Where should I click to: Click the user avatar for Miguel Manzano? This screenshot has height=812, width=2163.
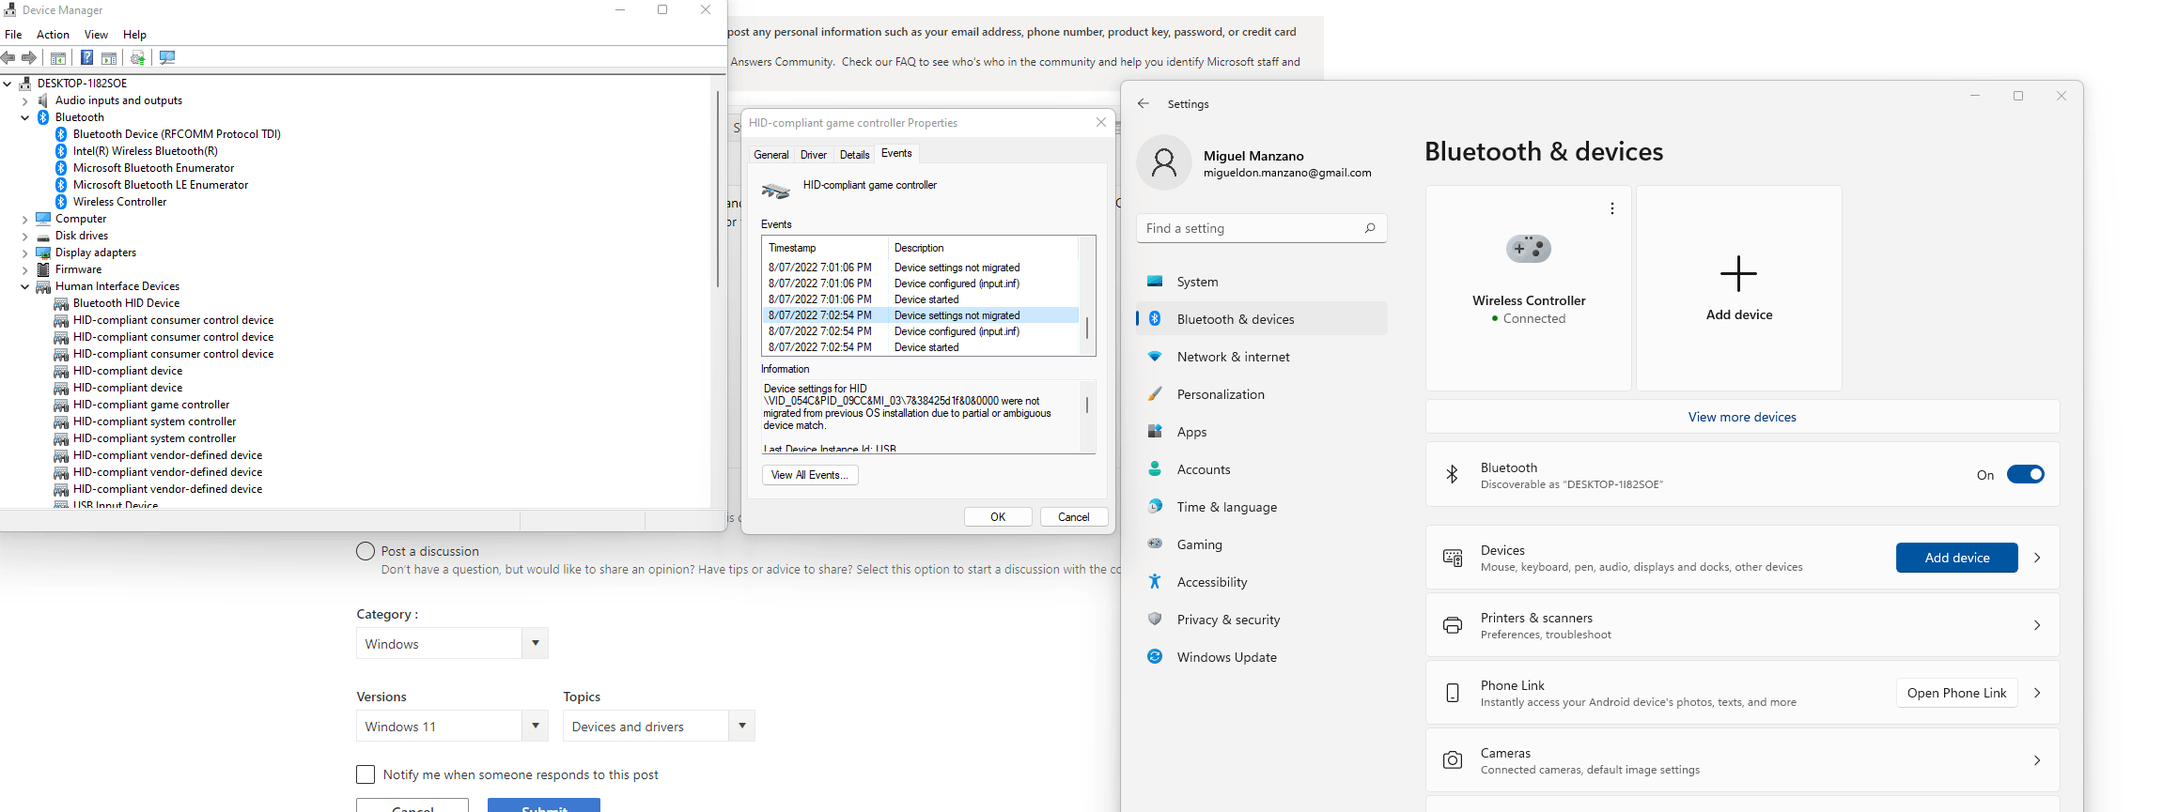click(x=1164, y=162)
